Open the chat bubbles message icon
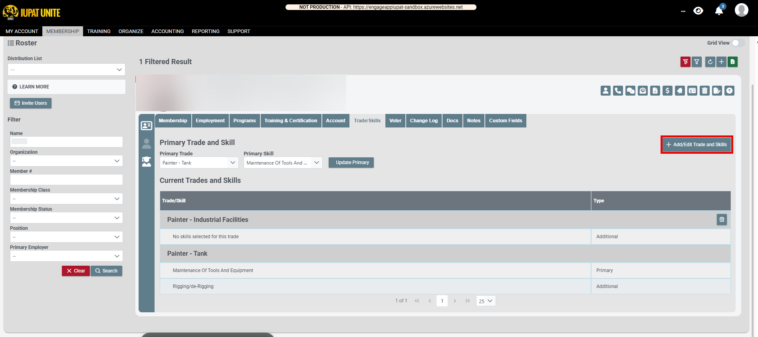The height and width of the screenshot is (337, 758). coord(630,91)
